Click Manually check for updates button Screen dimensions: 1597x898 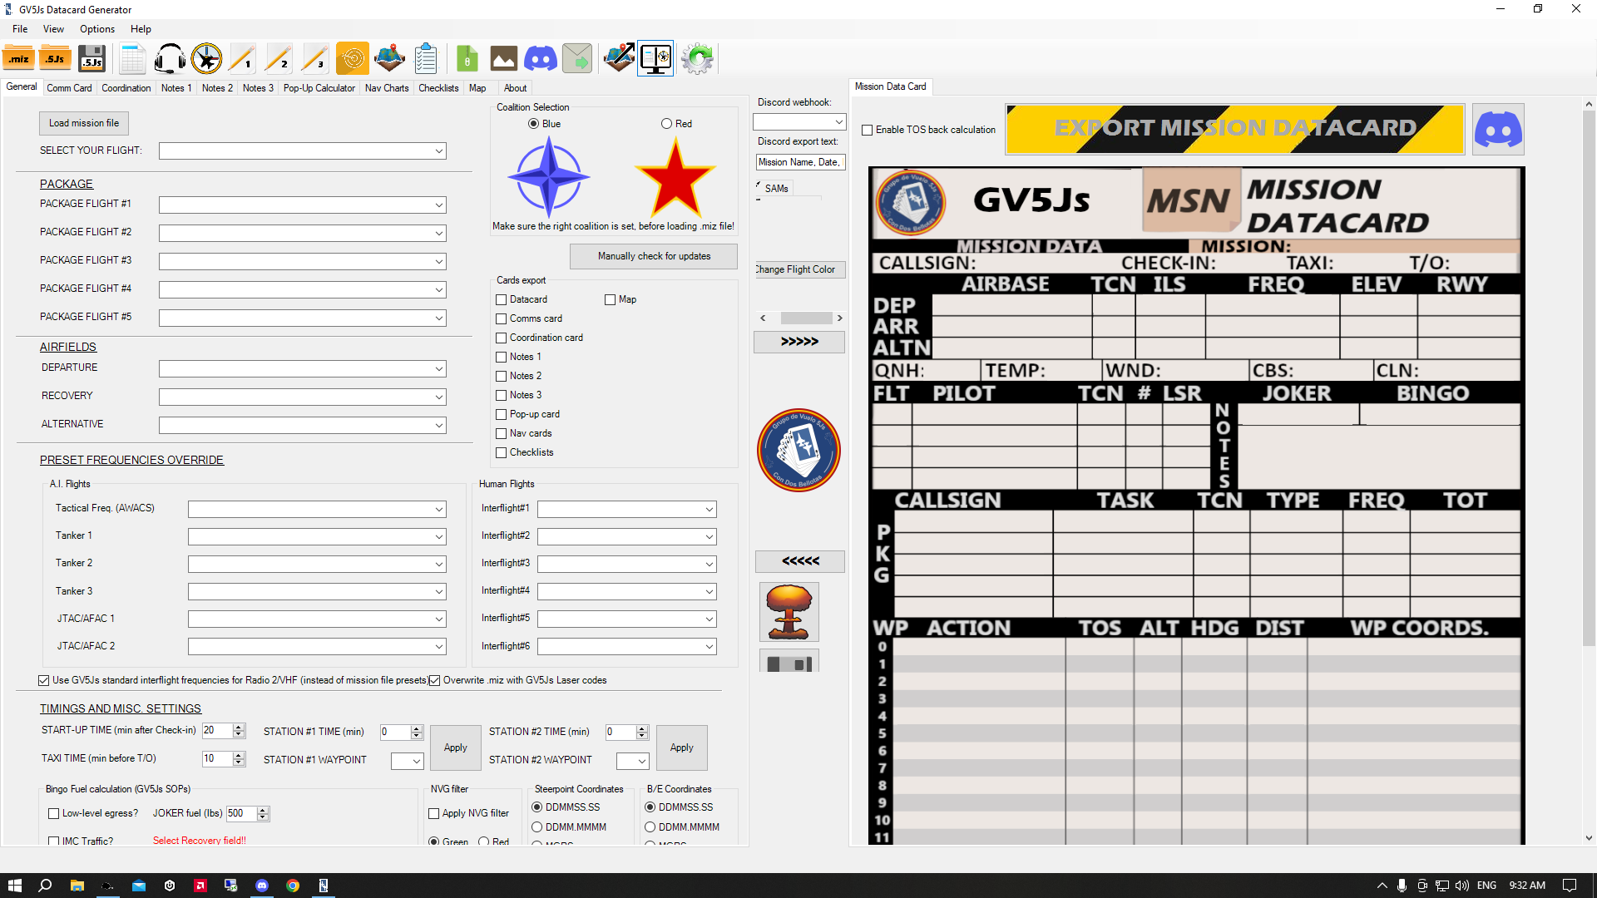(654, 256)
